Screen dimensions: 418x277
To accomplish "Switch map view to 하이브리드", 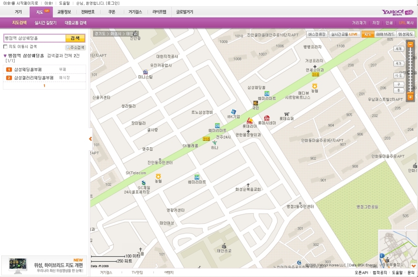I will tap(385, 34).
